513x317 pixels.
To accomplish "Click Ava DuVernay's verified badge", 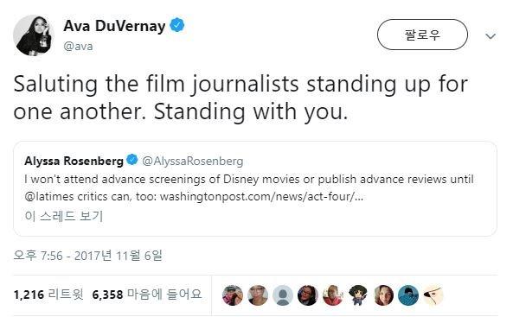I will click(177, 25).
